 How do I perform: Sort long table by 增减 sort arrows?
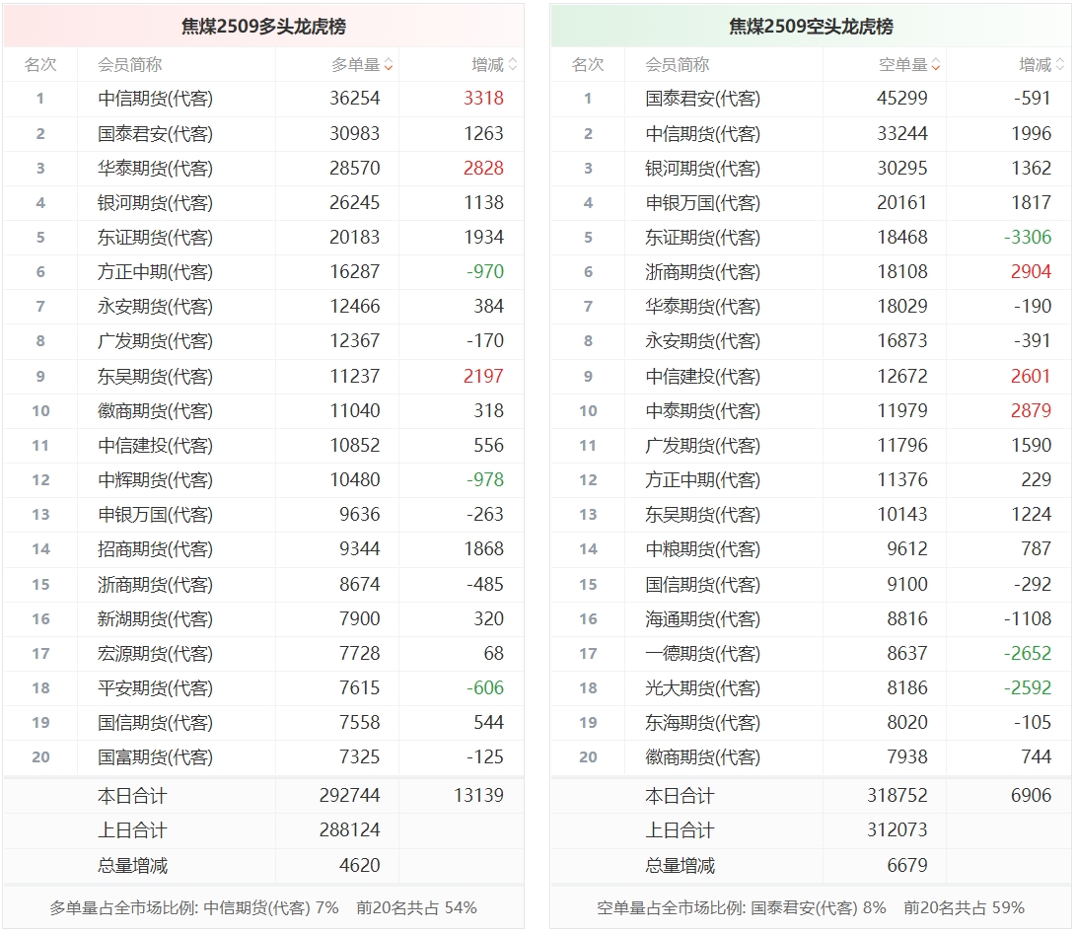click(513, 65)
